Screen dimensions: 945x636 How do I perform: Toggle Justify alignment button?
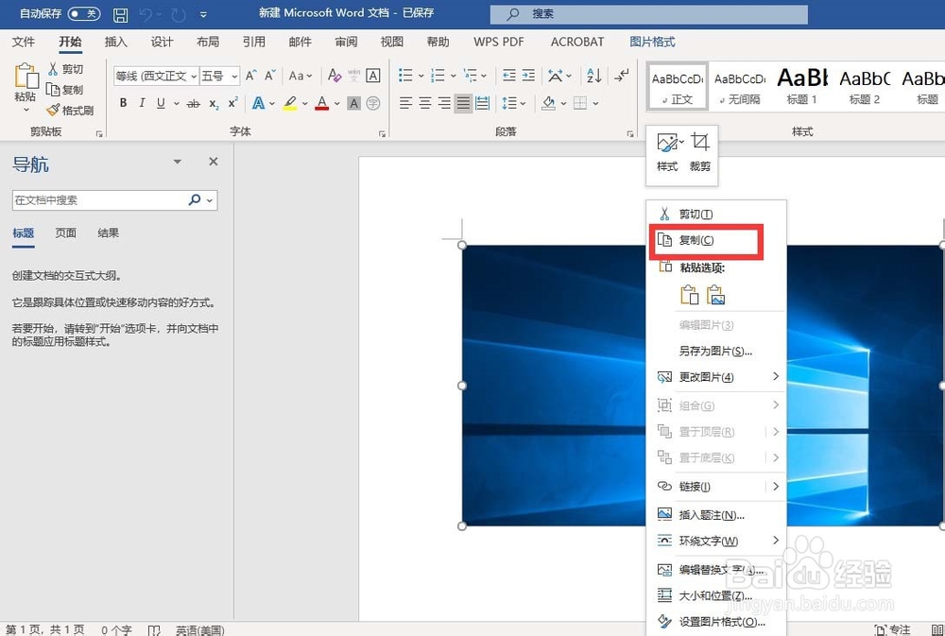click(x=463, y=103)
